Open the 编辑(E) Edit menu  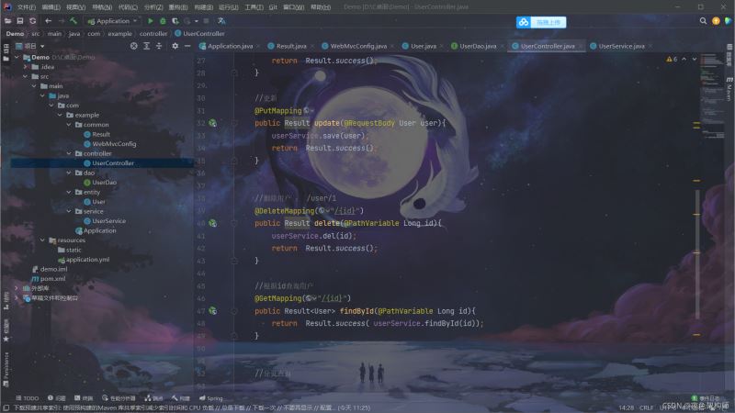coord(51,7)
